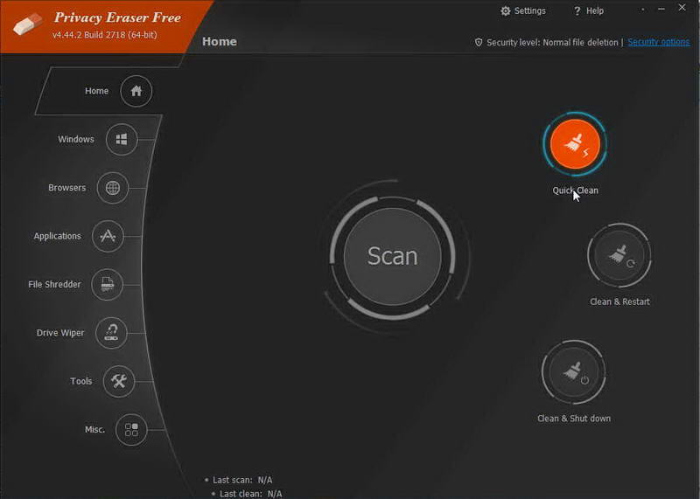
Task: Go to the Browsers label in sidebar
Action: pyautogui.click(x=67, y=188)
